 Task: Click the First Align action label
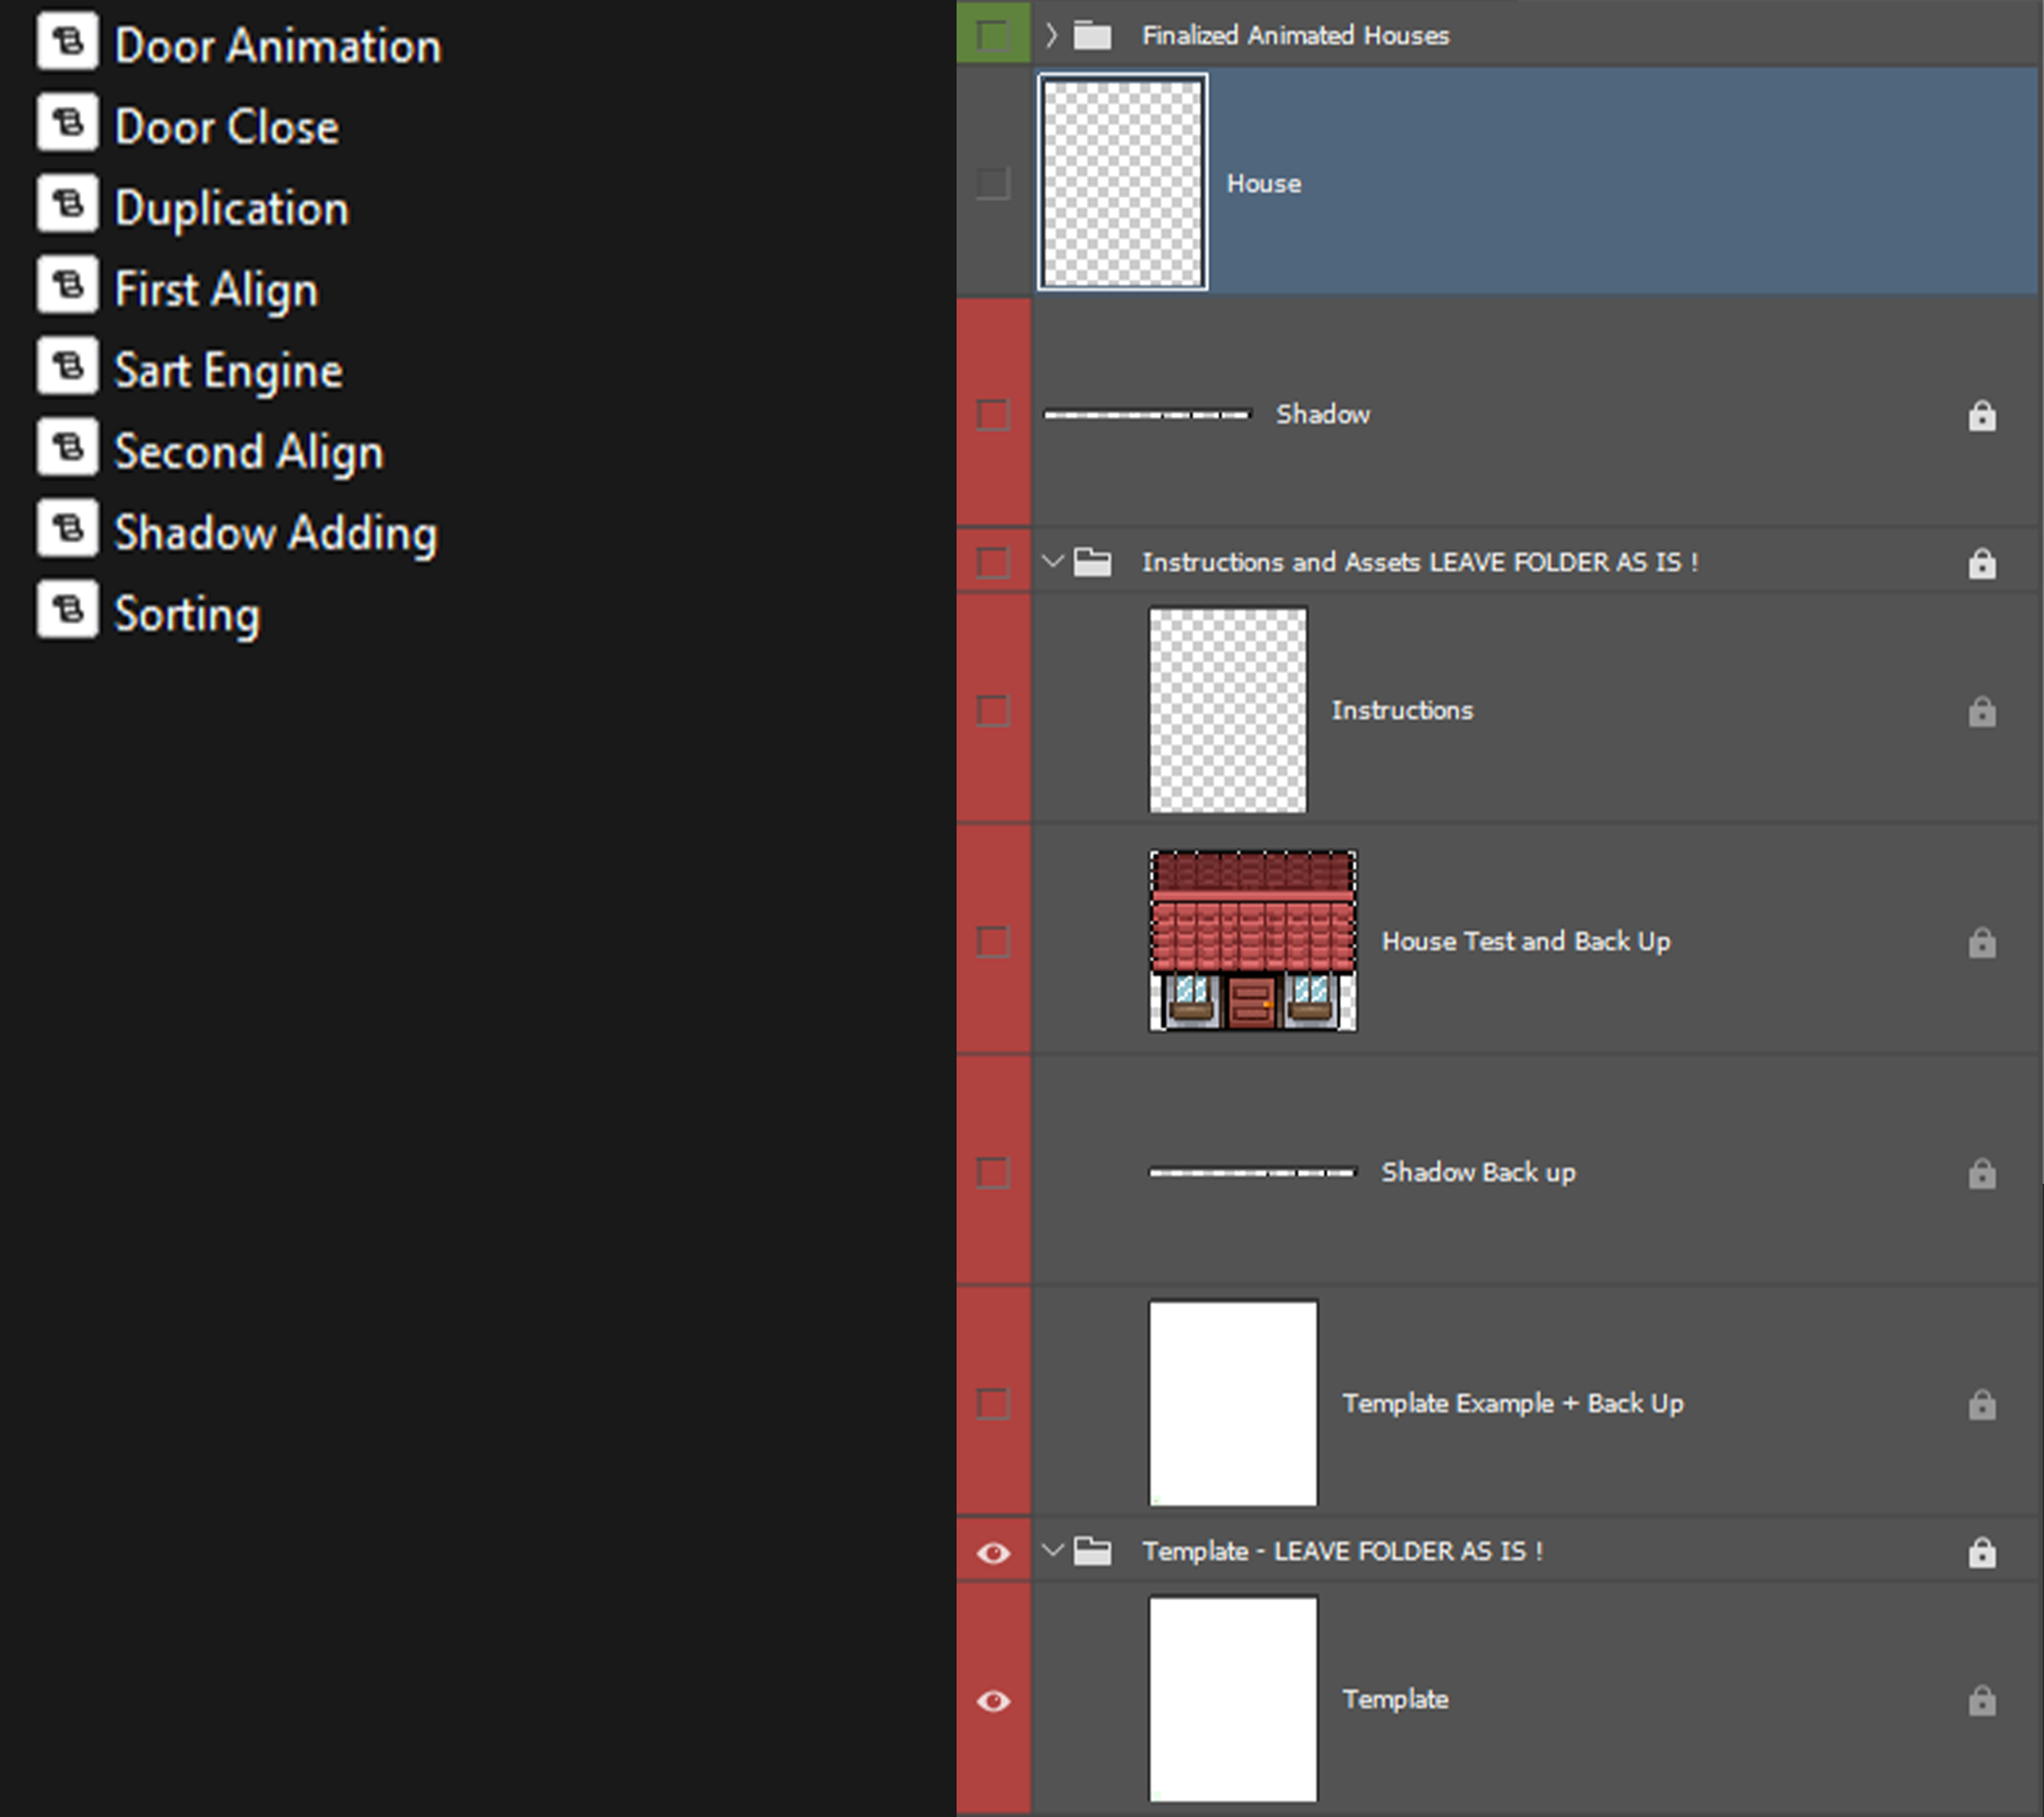(216, 289)
